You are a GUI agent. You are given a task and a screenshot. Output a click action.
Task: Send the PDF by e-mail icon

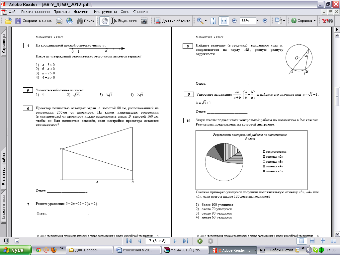[70, 21]
